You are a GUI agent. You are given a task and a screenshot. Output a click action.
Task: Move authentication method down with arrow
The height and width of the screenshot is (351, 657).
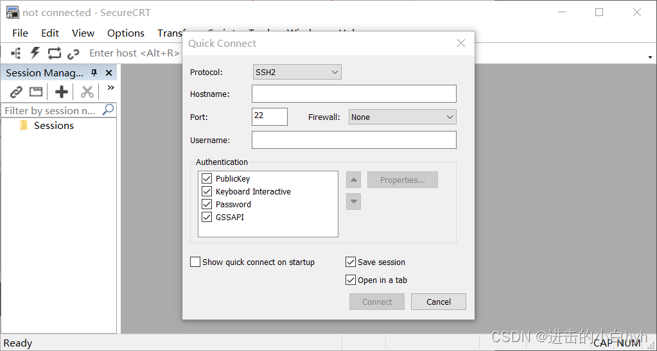pos(353,201)
